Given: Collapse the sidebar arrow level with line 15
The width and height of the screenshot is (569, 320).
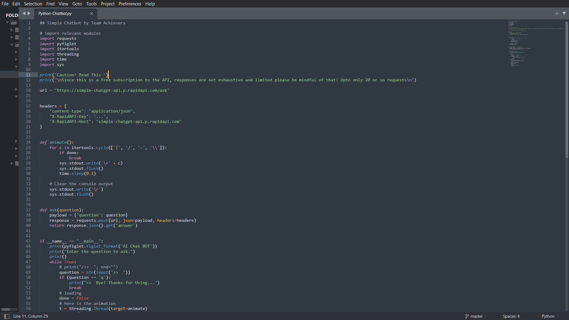Looking at the screenshot, I should tap(16, 96).
